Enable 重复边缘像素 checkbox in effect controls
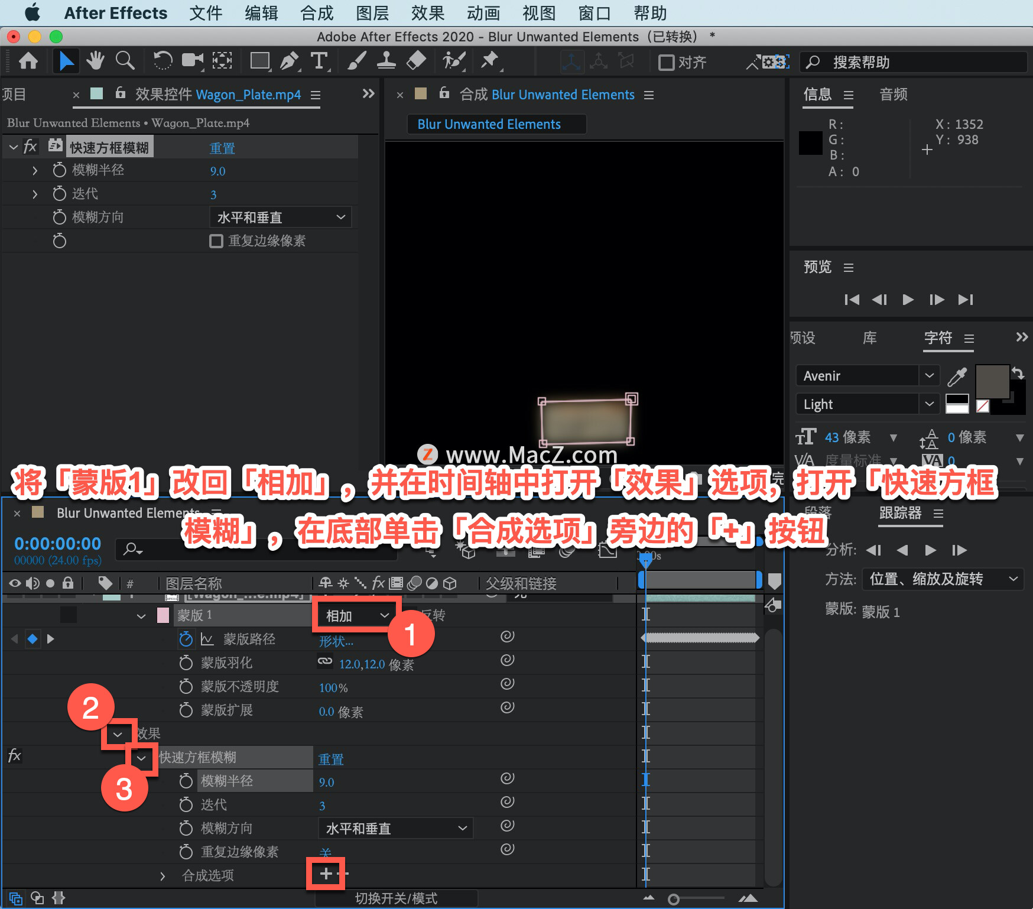The height and width of the screenshot is (909, 1033). (216, 241)
